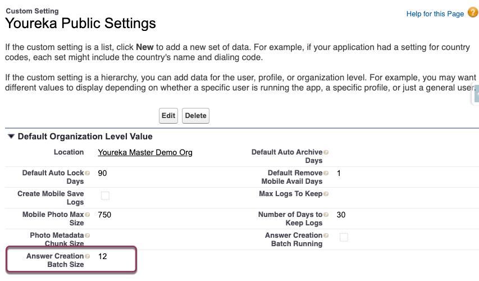Click the help icon beside Max Logs To Keep
The height and width of the screenshot is (281, 479).
click(326, 194)
